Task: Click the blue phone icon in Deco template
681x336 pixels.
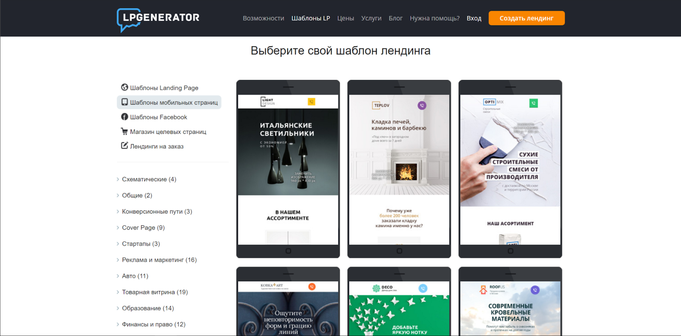Action: 423,288
